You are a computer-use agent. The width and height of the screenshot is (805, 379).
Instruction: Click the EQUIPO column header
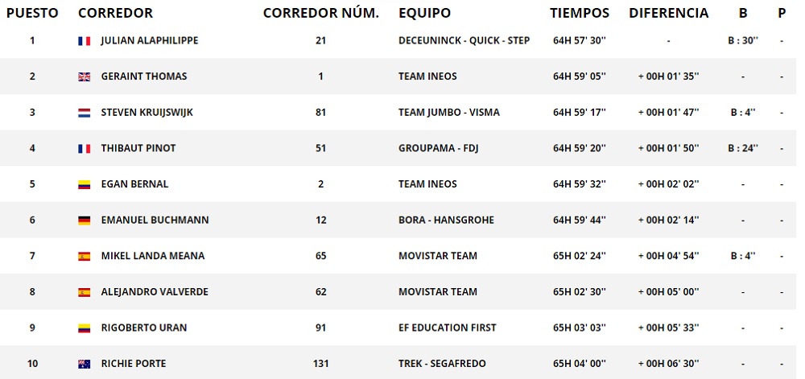tap(424, 13)
